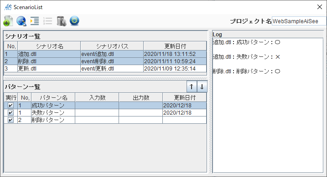Click the シナリオ一覧 panel title
Viewport: 327px width, 177px height.
tap(22, 36)
